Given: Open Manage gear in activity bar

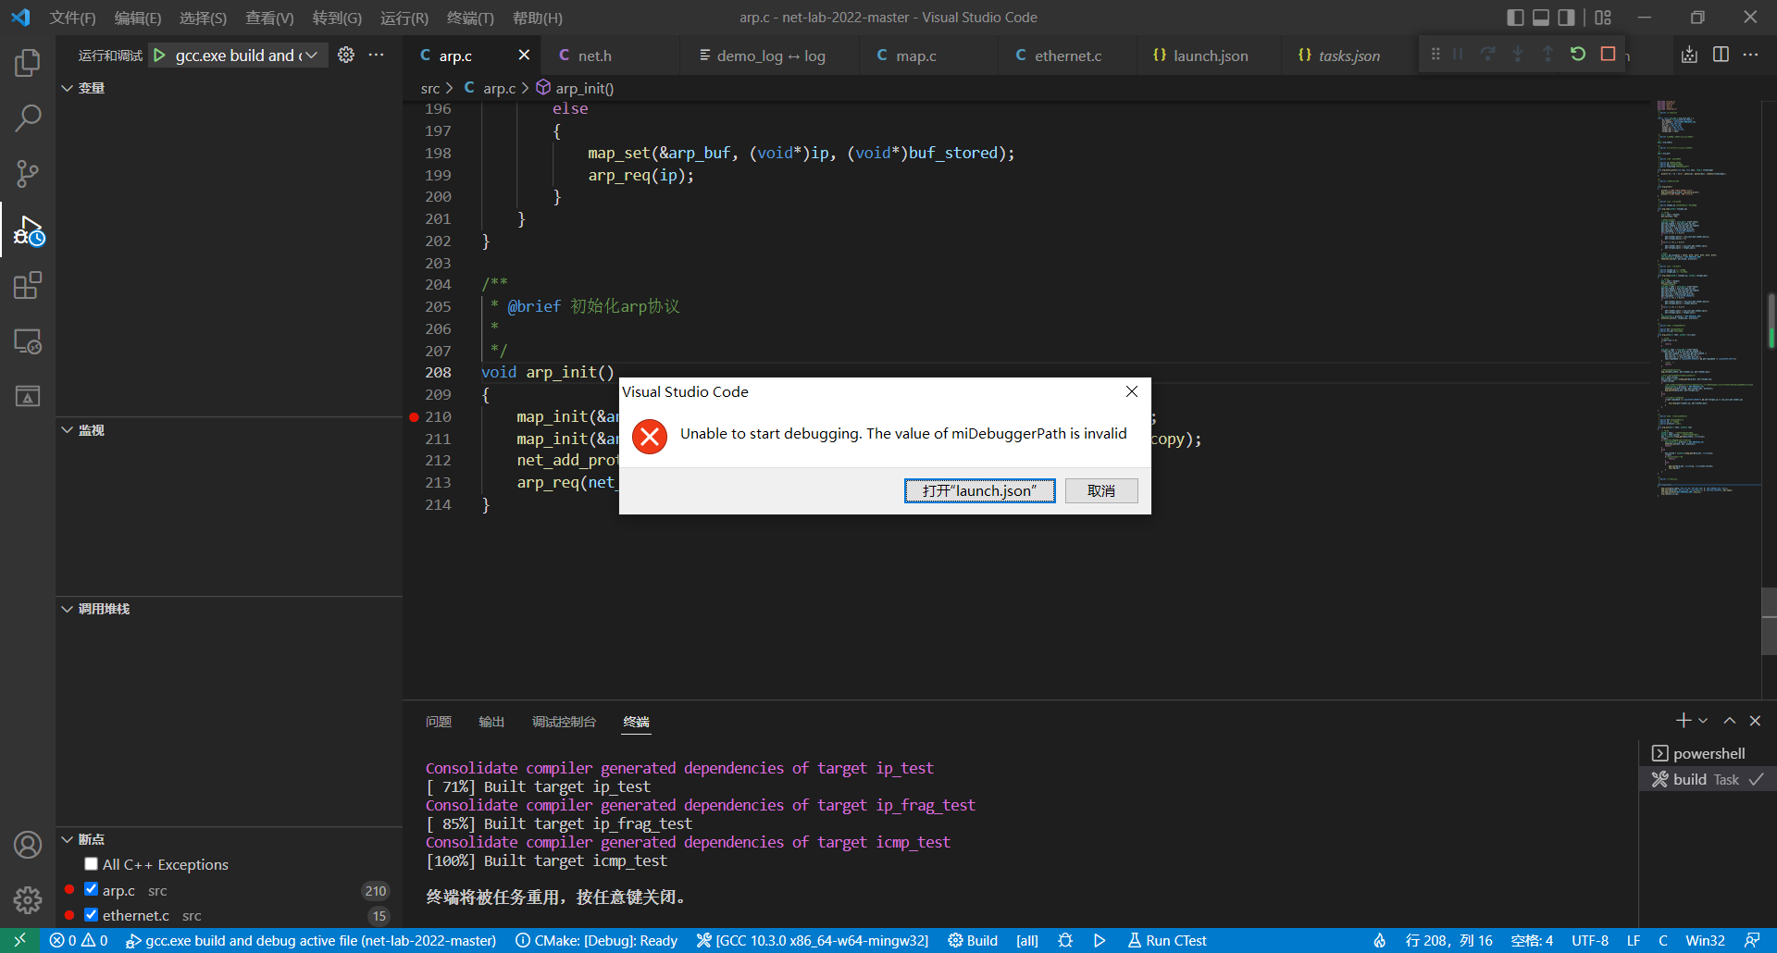Looking at the screenshot, I should tap(28, 899).
